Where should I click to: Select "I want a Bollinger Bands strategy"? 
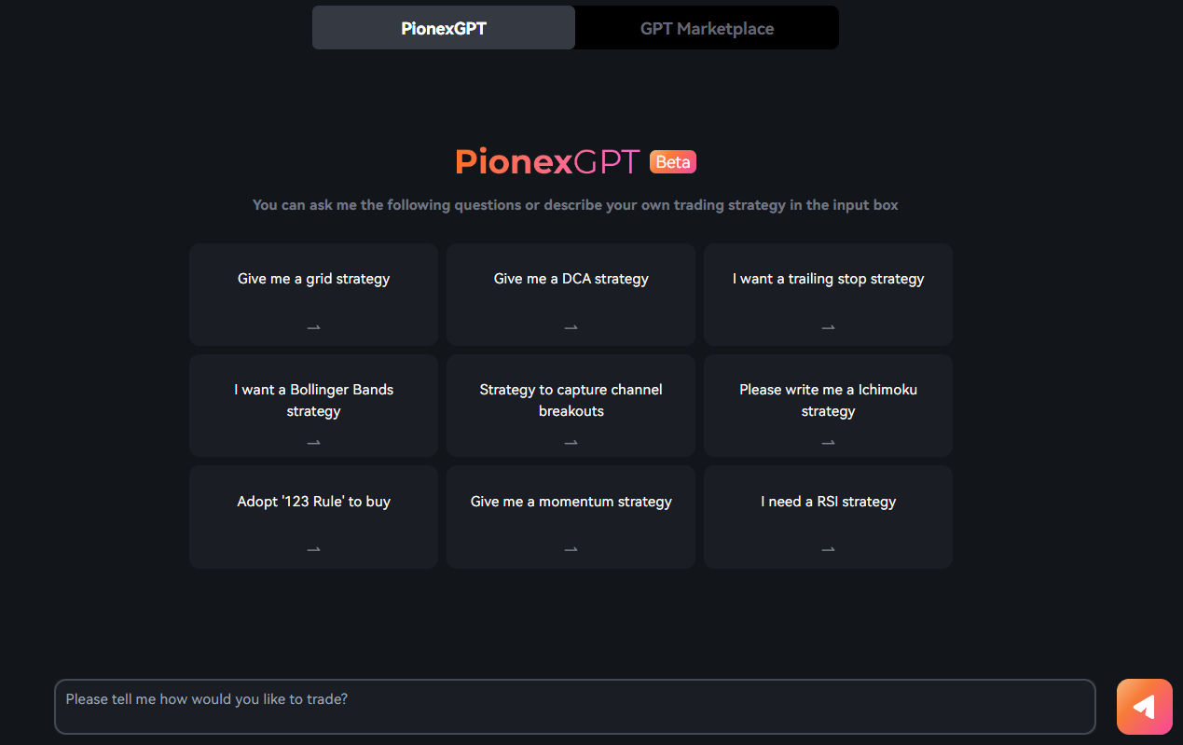click(313, 400)
